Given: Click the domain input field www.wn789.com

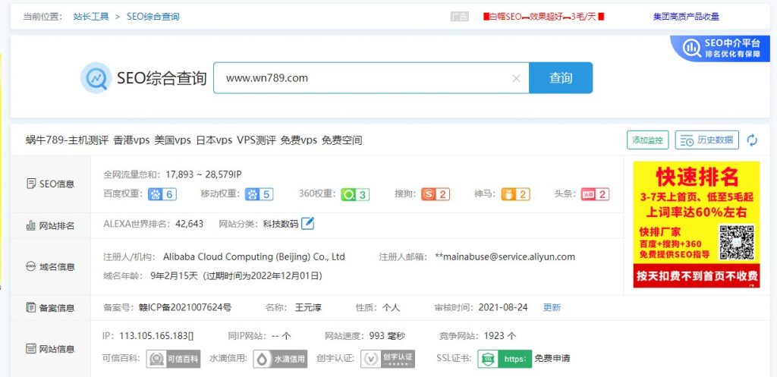Looking at the screenshot, I should [364, 78].
